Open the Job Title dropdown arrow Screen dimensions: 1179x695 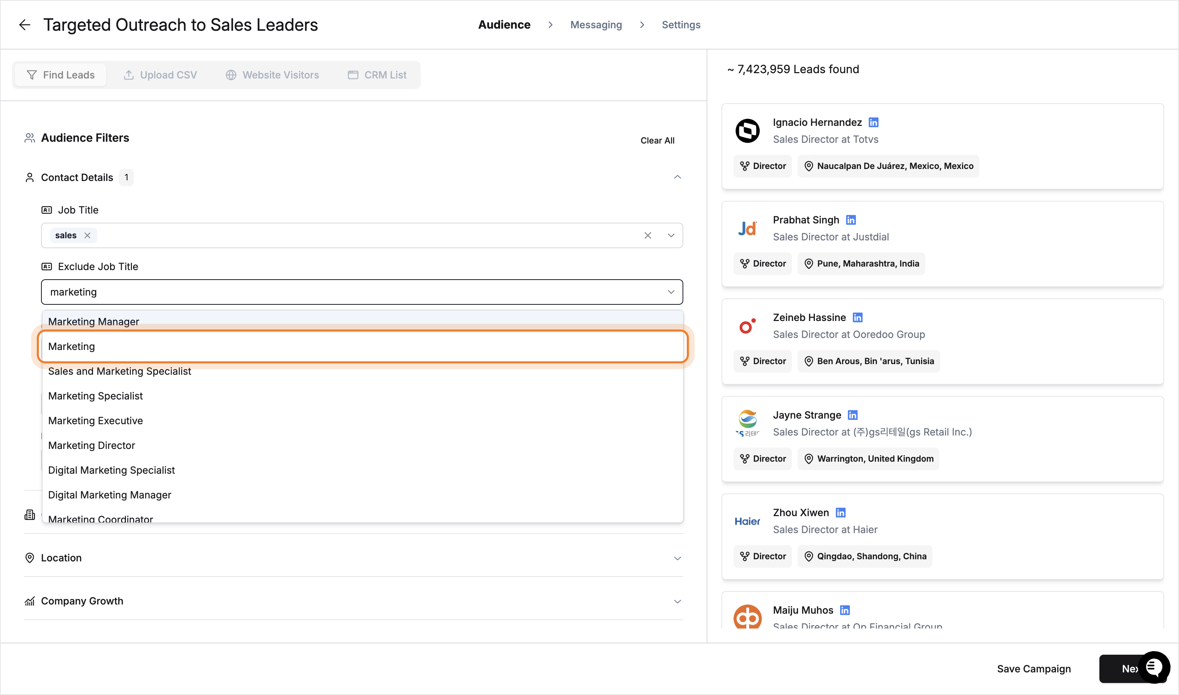coord(671,235)
